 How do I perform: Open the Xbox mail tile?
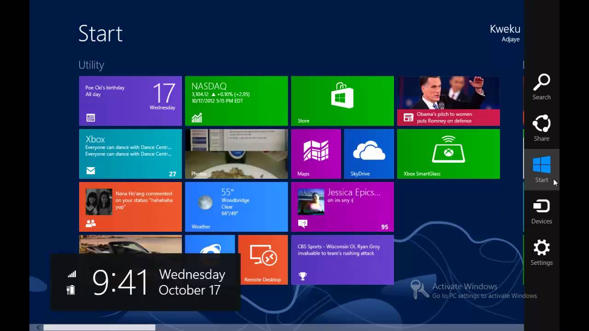tap(130, 154)
